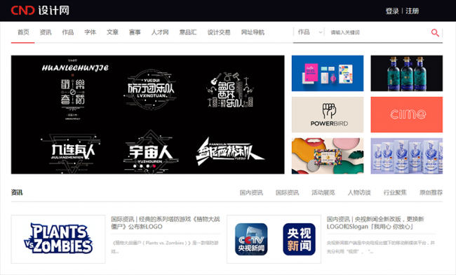Open the 文章 navigation tab

tap(112, 32)
